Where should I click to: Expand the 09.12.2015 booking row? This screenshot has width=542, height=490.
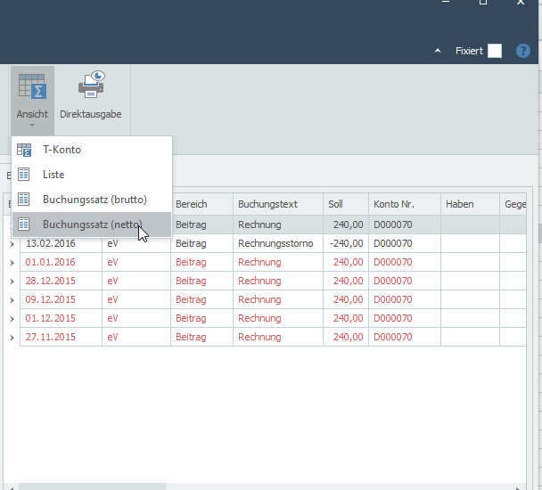click(x=12, y=300)
